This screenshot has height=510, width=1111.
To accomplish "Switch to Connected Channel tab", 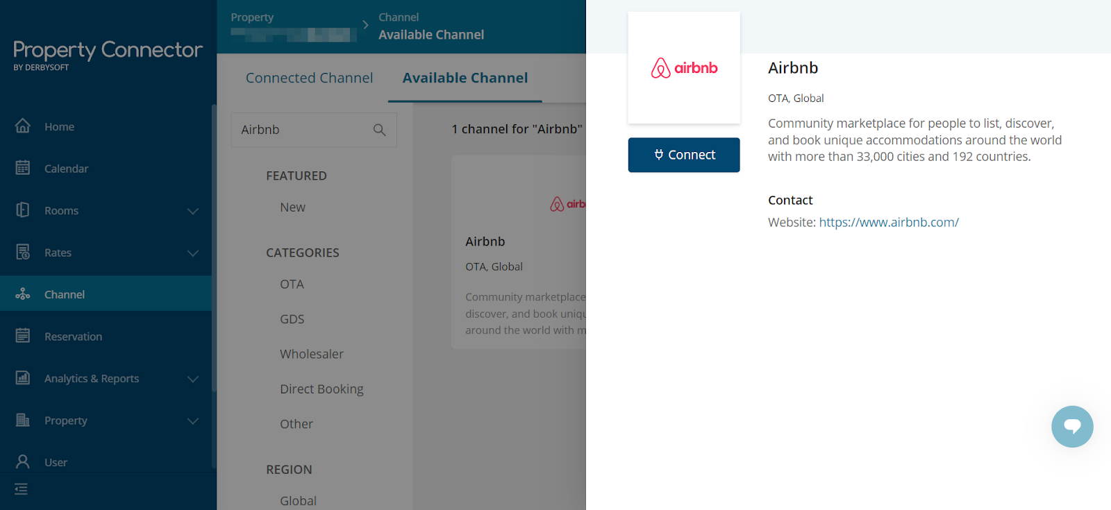I will click(309, 78).
